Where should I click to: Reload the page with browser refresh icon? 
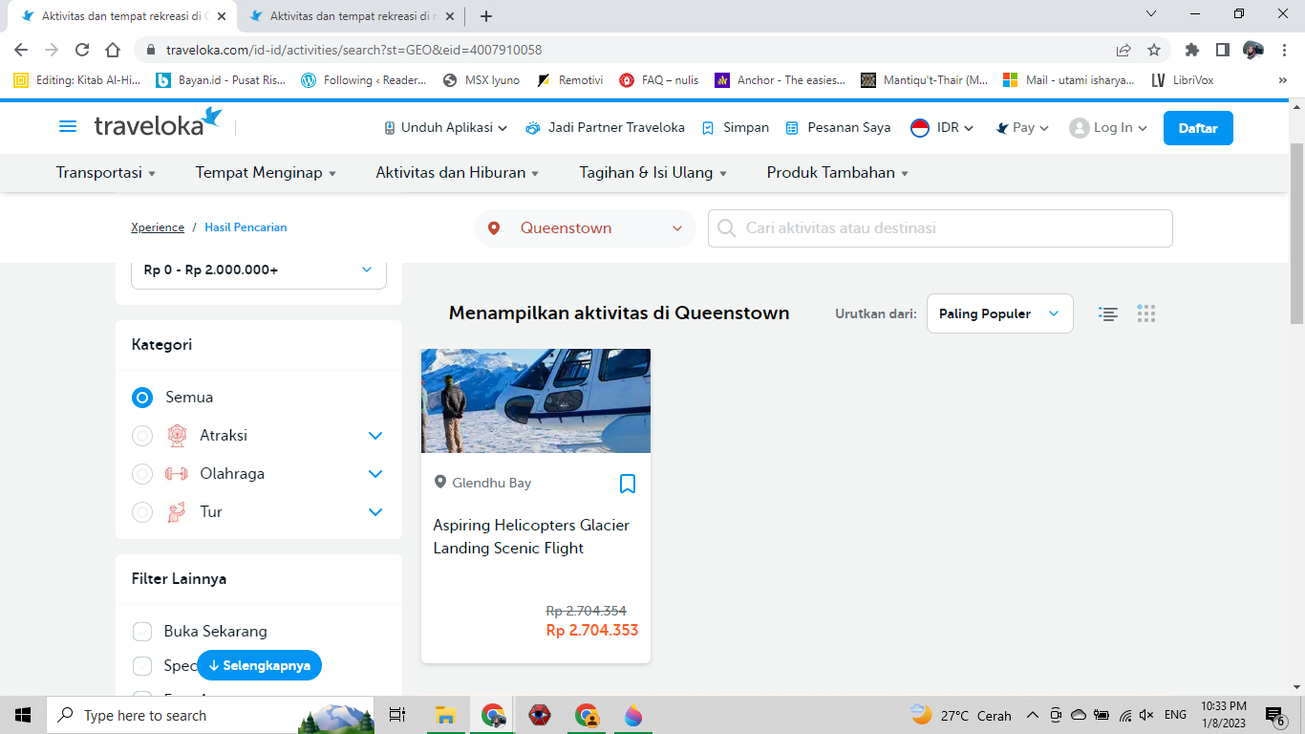(82, 50)
